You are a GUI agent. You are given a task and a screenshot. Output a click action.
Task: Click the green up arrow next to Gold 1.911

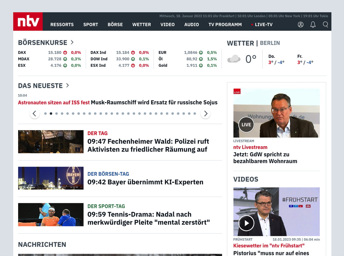tap(201, 65)
